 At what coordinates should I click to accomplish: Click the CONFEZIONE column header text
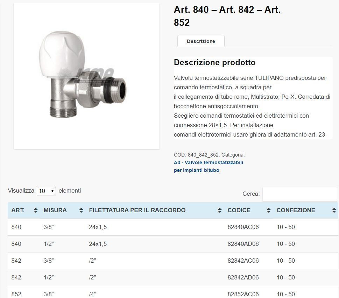click(x=296, y=210)
